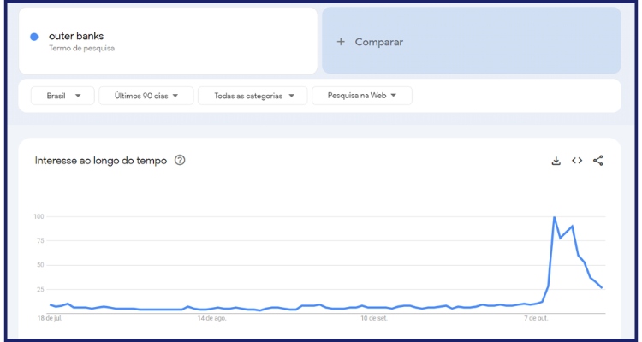Open the embed code icon for the chart
This screenshot has width=642, height=342.
coord(577,161)
